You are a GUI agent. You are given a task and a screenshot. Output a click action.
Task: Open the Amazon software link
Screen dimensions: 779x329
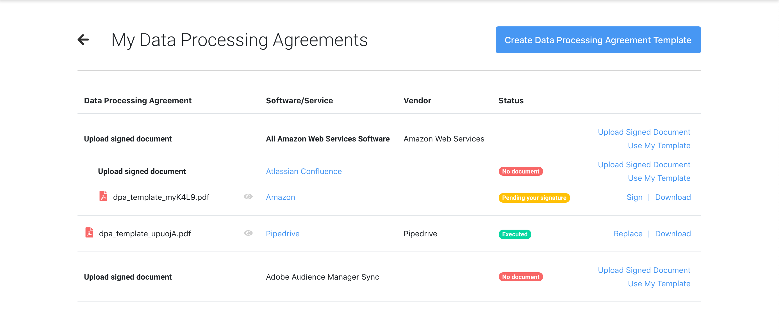(280, 197)
